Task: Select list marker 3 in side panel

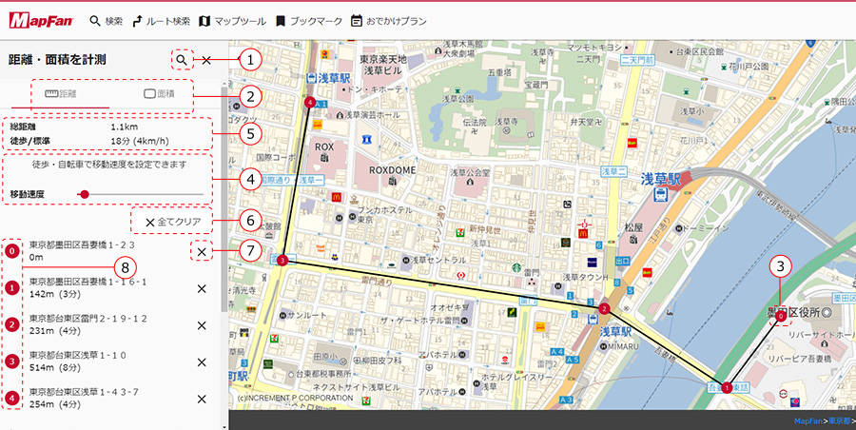Action: pyautogui.click(x=12, y=362)
